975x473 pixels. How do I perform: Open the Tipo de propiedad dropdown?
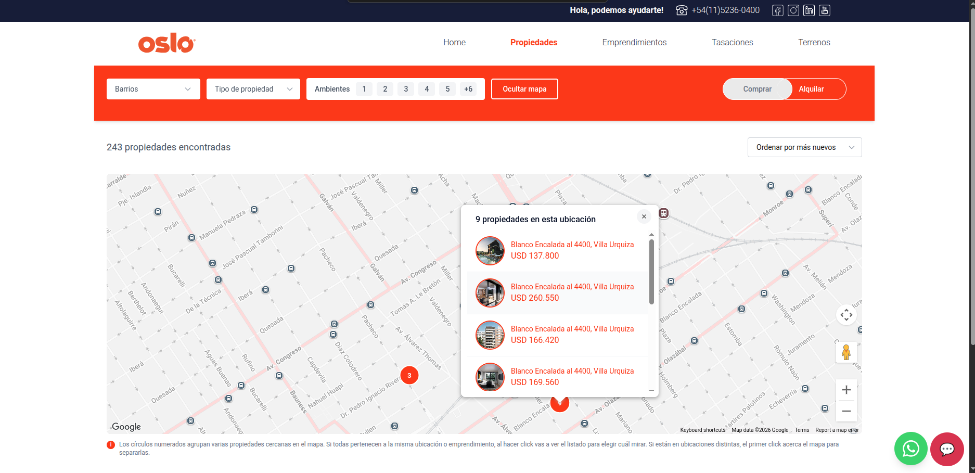pos(253,89)
